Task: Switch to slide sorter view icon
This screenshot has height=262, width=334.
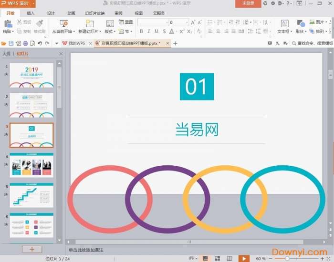Action: (217, 258)
